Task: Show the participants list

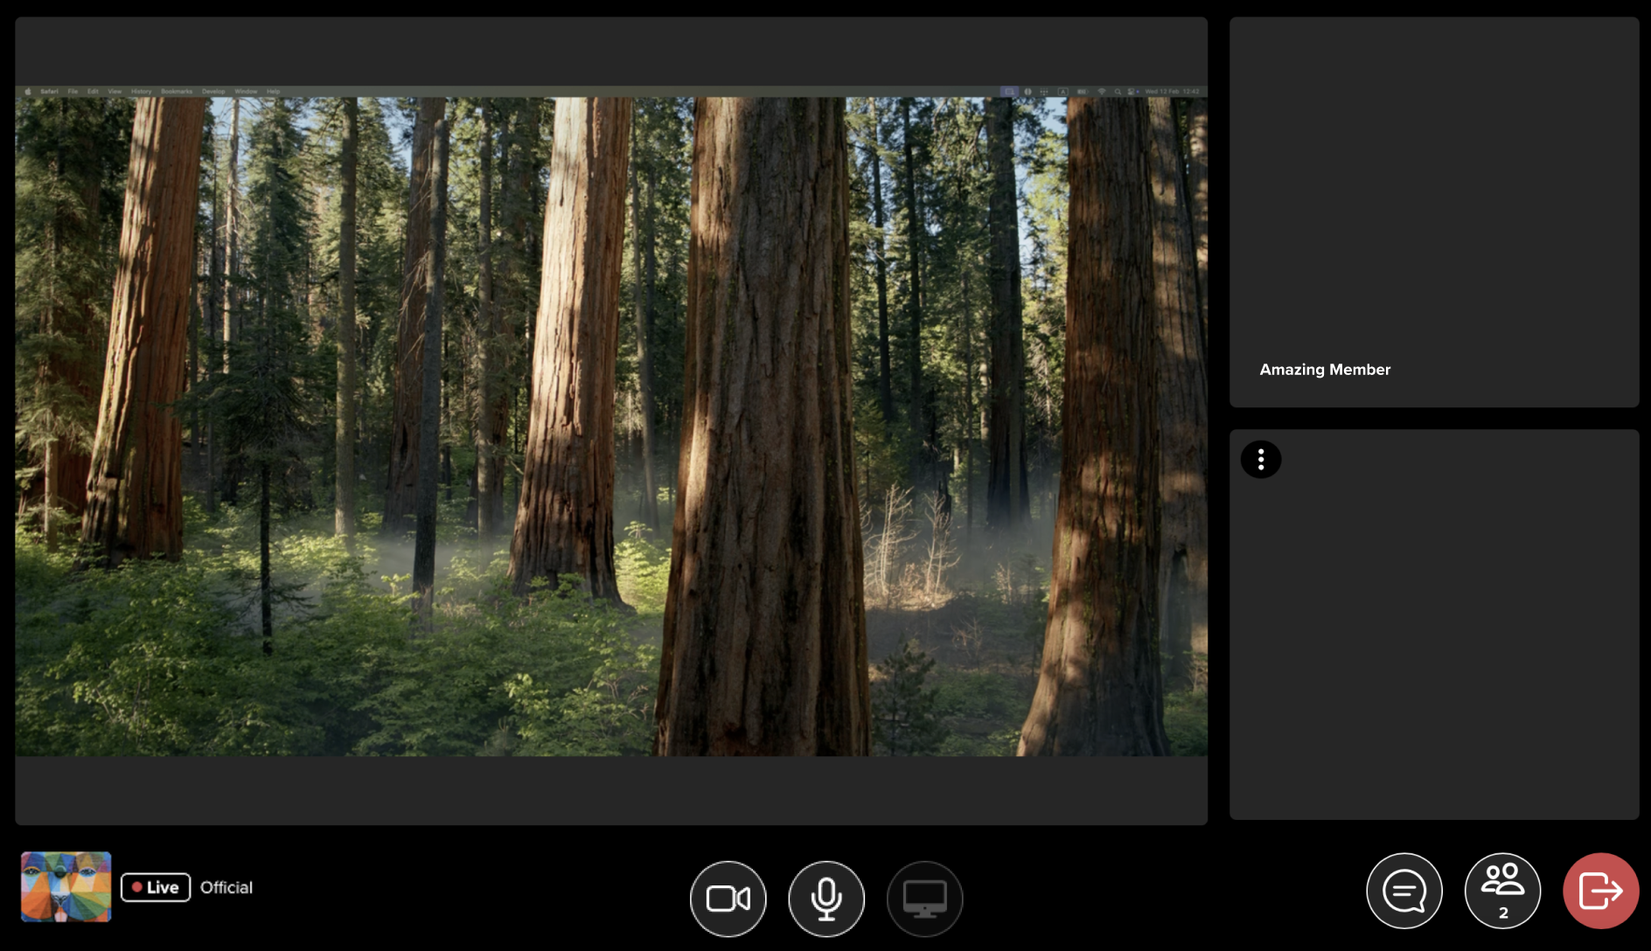Action: pyautogui.click(x=1502, y=891)
